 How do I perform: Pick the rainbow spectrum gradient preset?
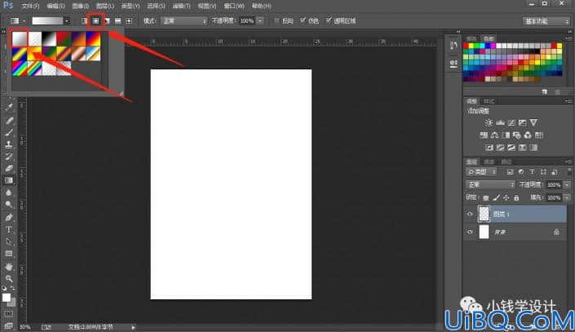(x=20, y=69)
